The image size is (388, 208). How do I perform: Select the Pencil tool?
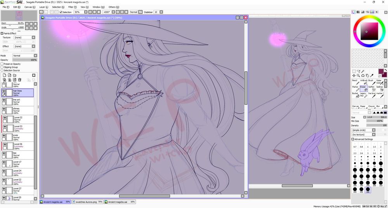click(x=355, y=82)
